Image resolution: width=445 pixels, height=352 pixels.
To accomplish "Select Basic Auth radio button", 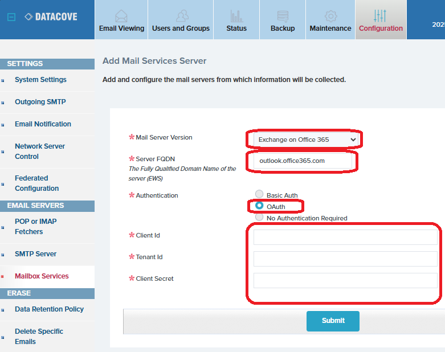I will pos(260,194).
